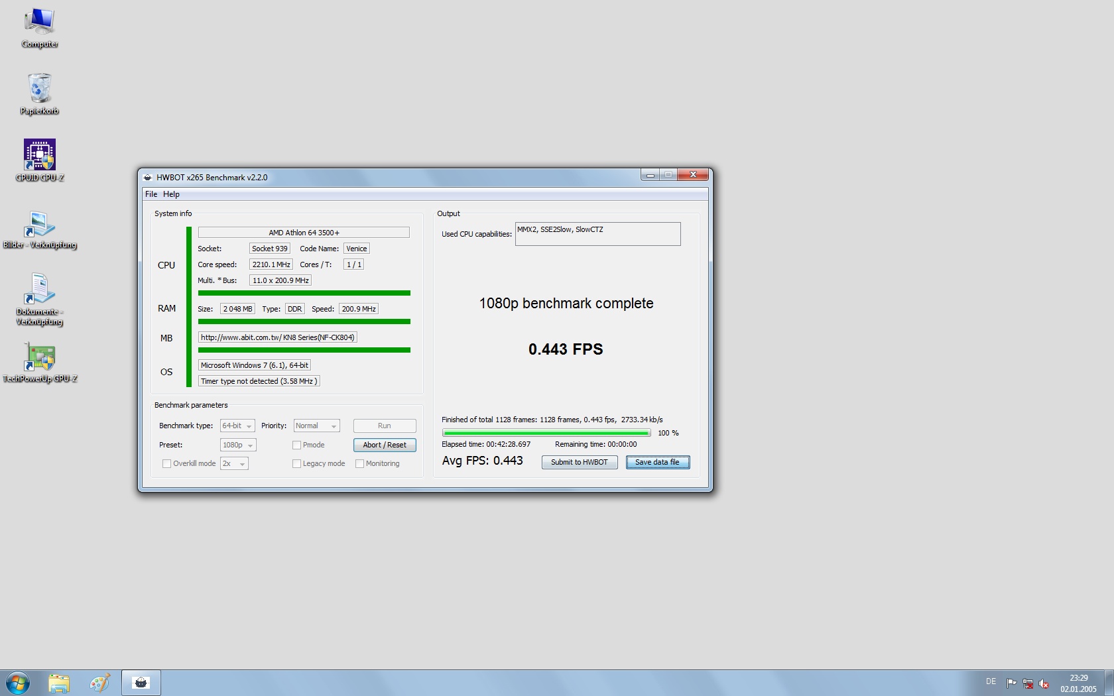Click the 11.0 x 200.9 MHz value

280,280
